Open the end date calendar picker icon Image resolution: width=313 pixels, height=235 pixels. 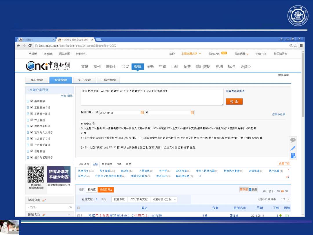pyautogui.click(x=192, y=113)
